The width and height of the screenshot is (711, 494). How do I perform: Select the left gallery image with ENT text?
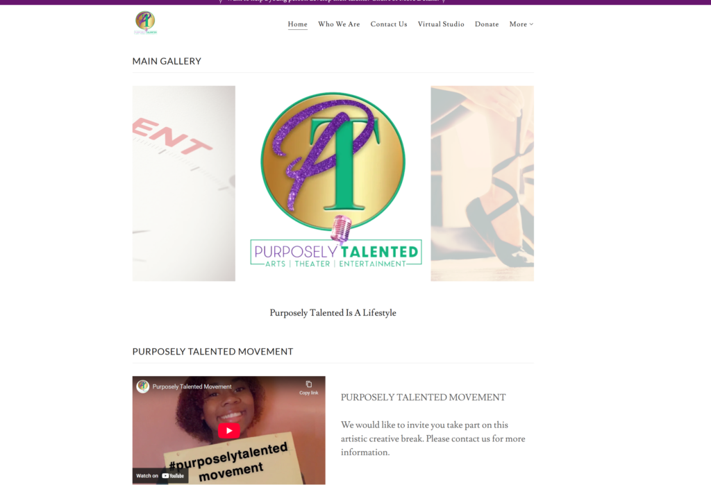click(x=183, y=184)
